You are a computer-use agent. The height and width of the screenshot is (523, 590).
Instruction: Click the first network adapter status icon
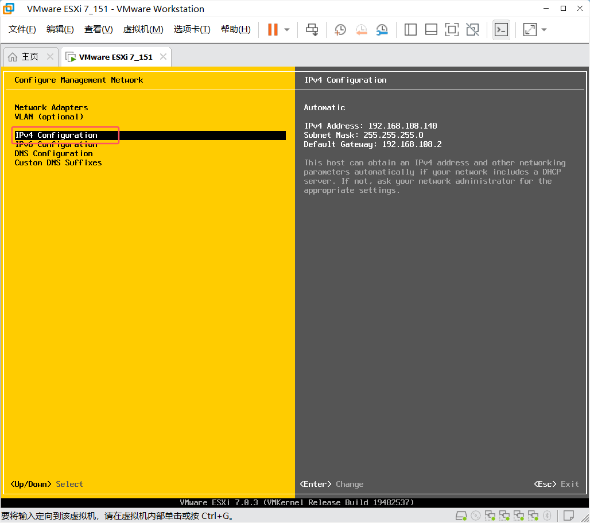pos(490,516)
